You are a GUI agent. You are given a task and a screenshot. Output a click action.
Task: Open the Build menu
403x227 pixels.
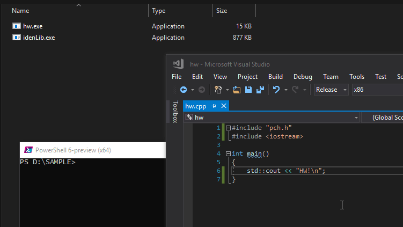pyautogui.click(x=275, y=77)
